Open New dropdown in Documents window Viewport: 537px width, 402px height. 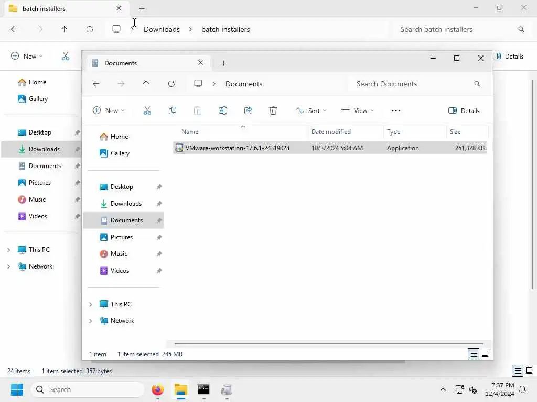pos(109,110)
